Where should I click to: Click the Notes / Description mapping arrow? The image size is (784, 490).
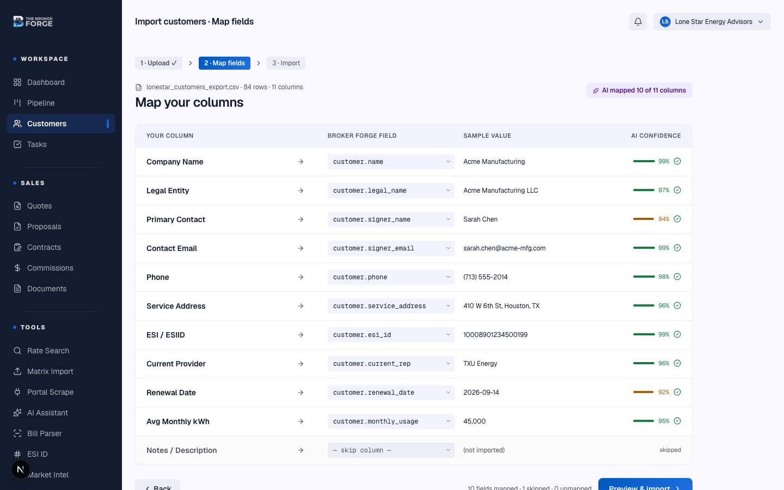301,450
